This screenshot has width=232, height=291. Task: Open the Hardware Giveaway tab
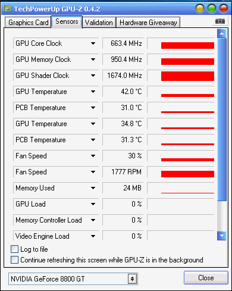(x=148, y=23)
